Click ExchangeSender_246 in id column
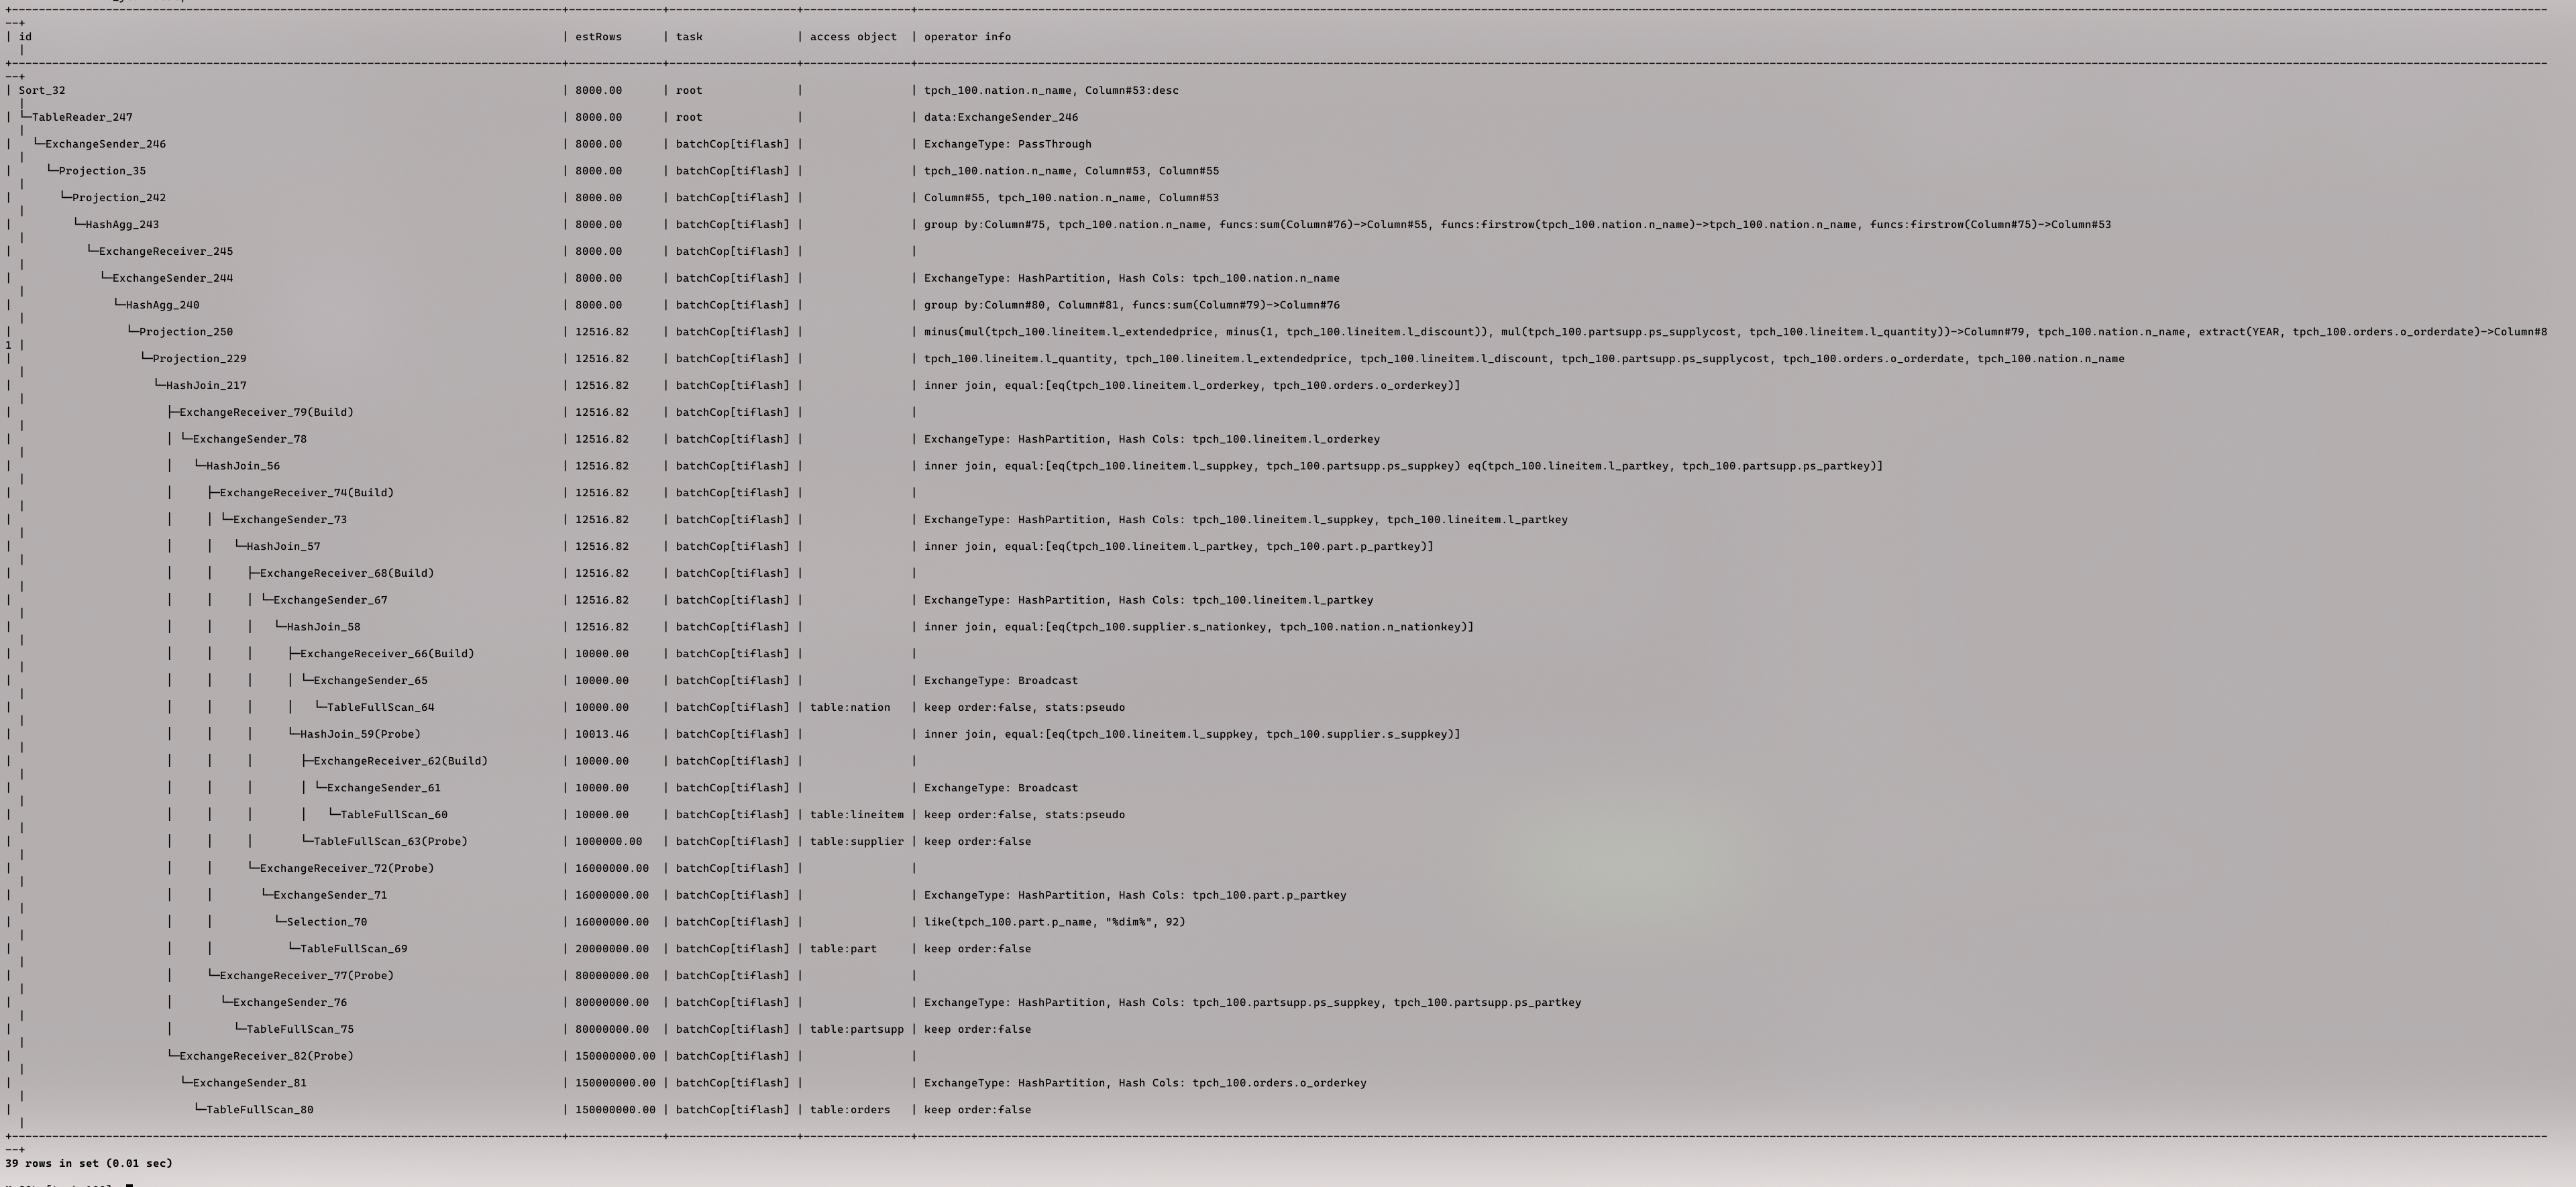The width and height of the screenshot is (2576, 1187). 106,144
